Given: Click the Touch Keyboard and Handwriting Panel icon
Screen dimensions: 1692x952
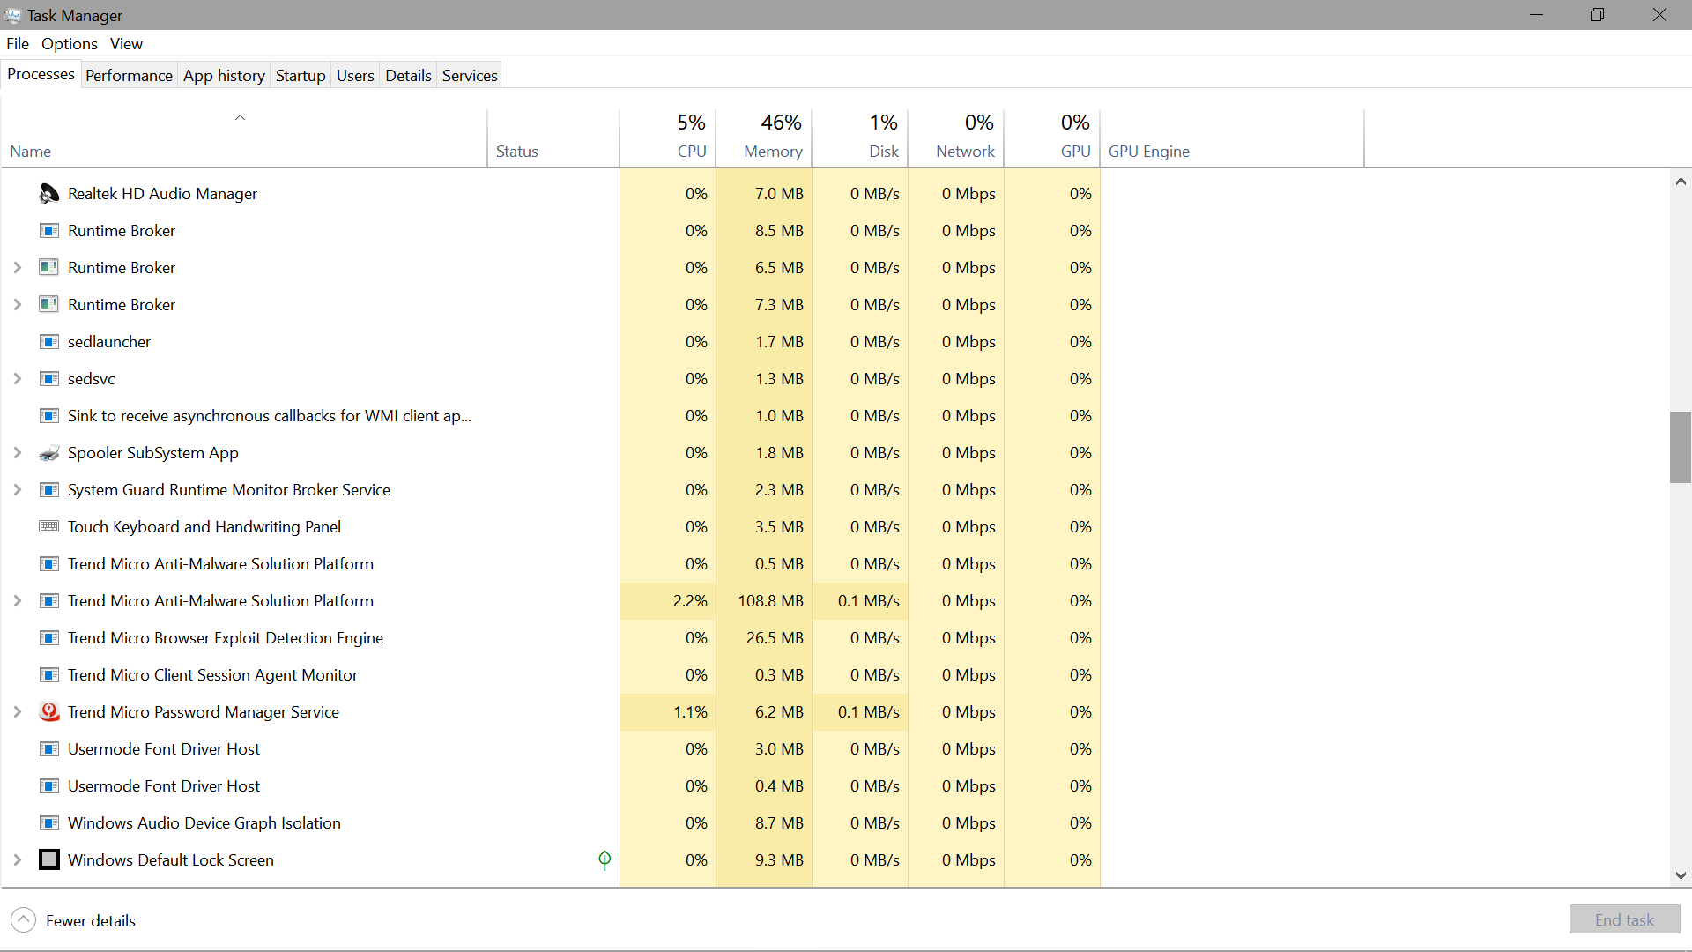Looking at the screenshot, I should pyautogui.click(x=49, y=527).
